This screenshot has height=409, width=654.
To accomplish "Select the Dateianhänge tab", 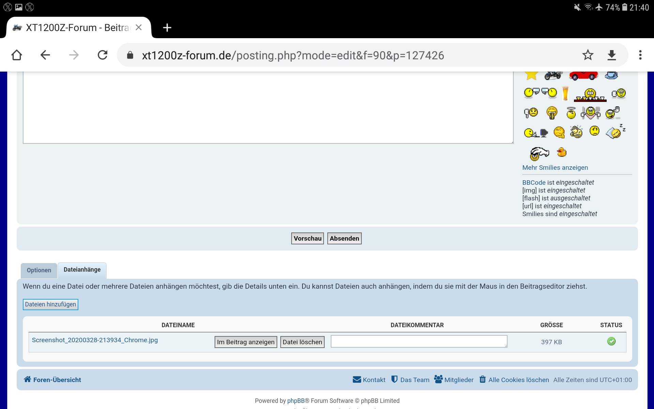I will 82,270.
